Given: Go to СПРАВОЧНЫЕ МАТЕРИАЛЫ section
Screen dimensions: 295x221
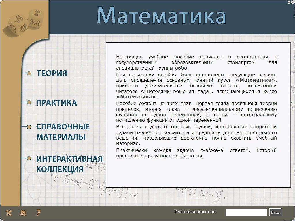Looking at the screenshot, I should (x=63, y=132).
